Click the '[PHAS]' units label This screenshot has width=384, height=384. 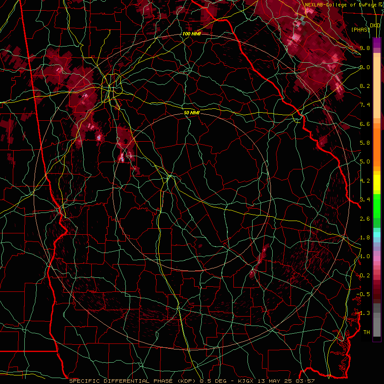click(x=361, y=29)
